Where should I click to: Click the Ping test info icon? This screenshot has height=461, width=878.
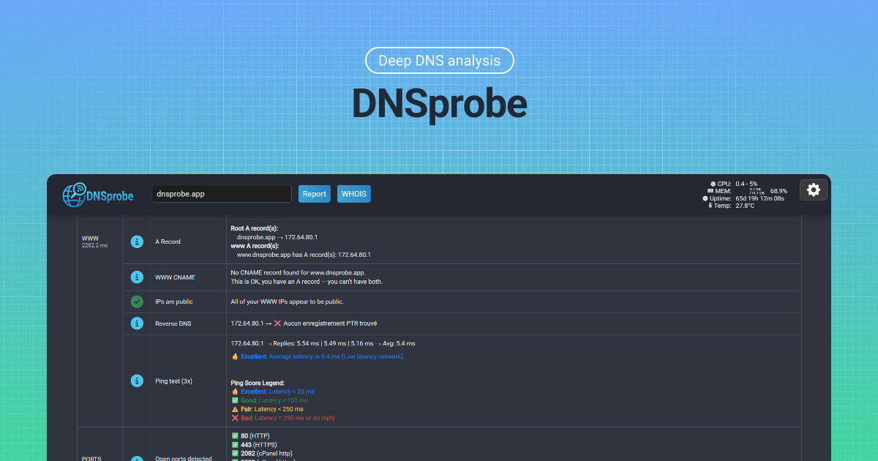click(137, 381)
